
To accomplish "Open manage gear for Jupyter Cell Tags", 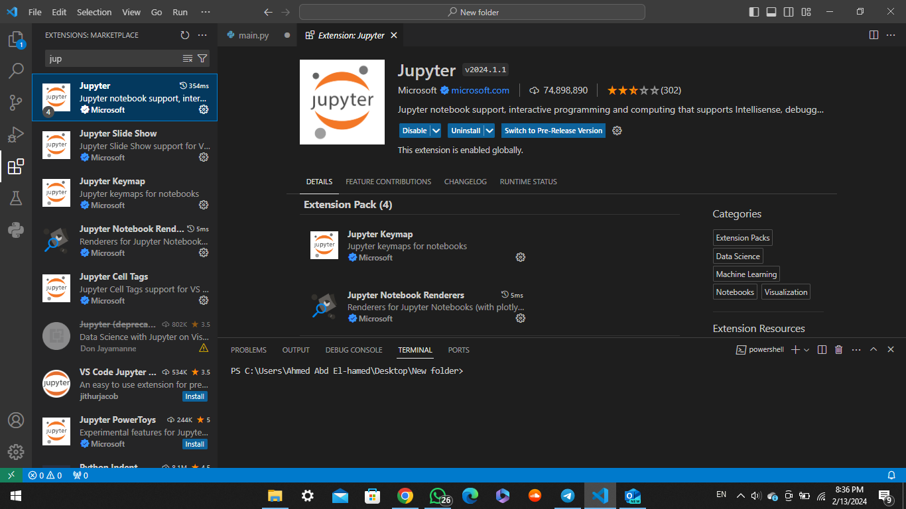I will (204, 300).
